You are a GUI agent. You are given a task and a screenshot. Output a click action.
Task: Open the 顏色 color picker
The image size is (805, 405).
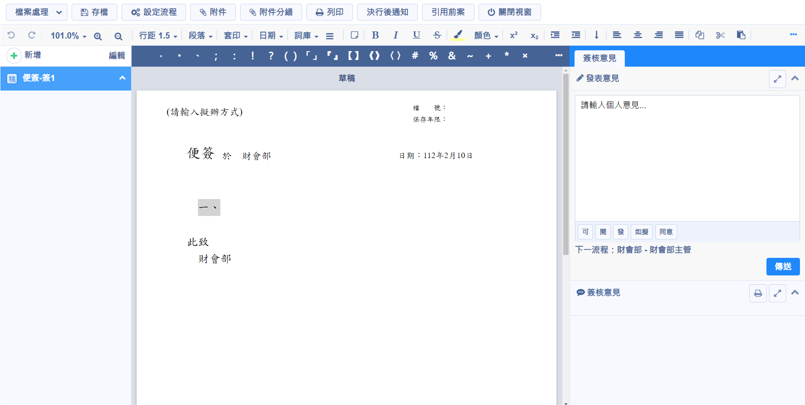tap(486, 36)
